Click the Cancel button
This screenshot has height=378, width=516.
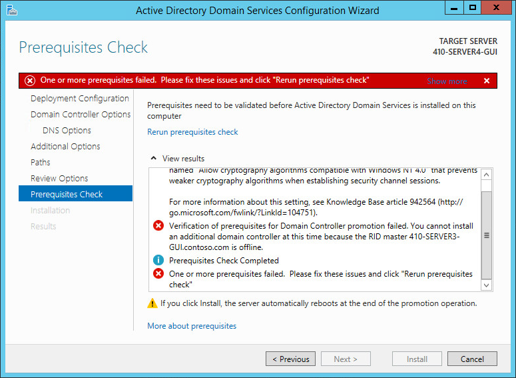tap(471, 359)
